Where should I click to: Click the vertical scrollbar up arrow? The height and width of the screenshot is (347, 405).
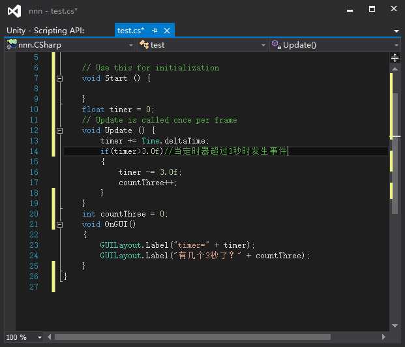(395, 68)
